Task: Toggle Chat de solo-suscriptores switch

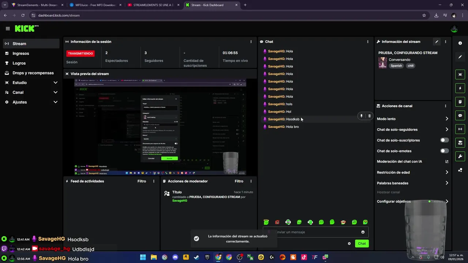Action: [x=444, y=140]
